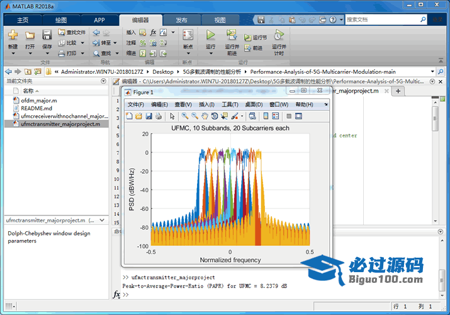Switch to the Publish (发布) ribbon tab

click(181, 20)
